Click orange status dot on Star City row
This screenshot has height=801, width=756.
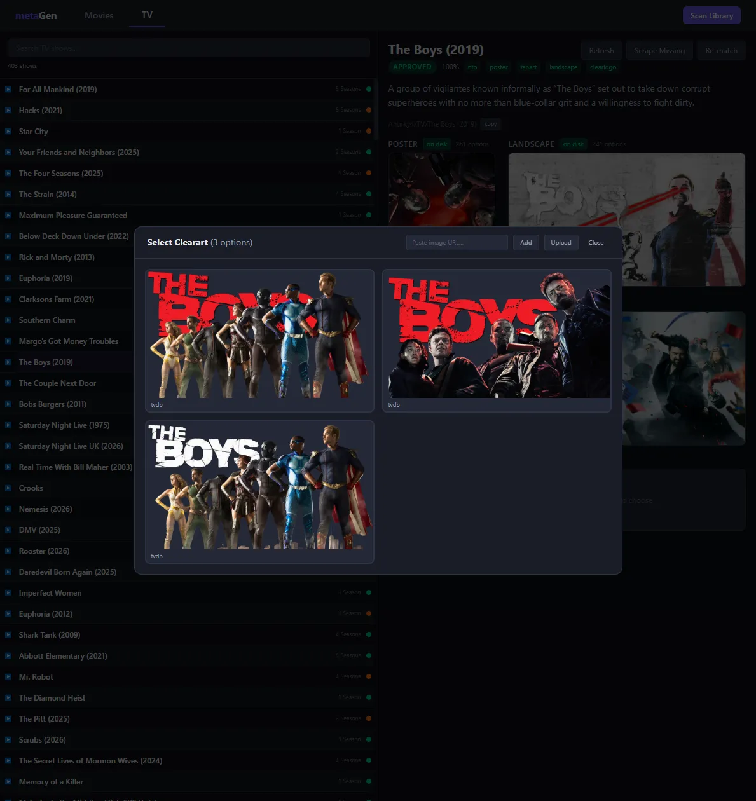tap(369, 131)
